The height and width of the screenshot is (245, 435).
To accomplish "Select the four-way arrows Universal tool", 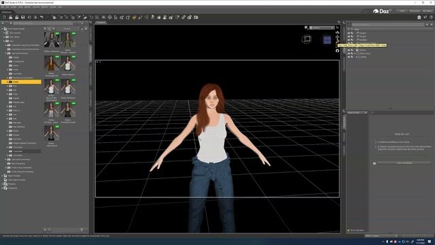I will [109, 17].
